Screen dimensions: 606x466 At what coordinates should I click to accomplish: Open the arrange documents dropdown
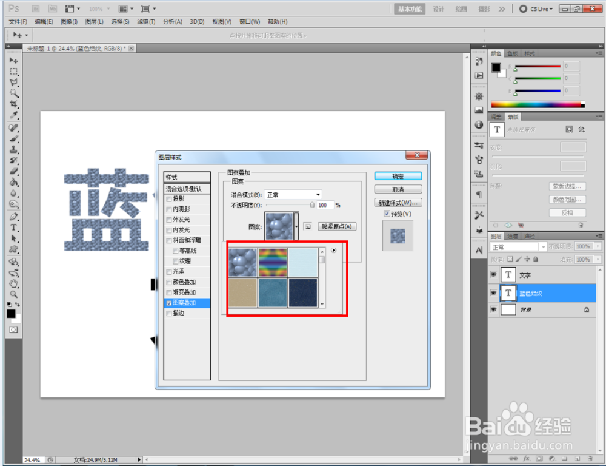[125, 8]
